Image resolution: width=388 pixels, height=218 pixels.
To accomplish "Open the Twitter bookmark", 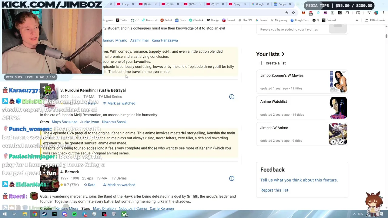I will point(122,20).
